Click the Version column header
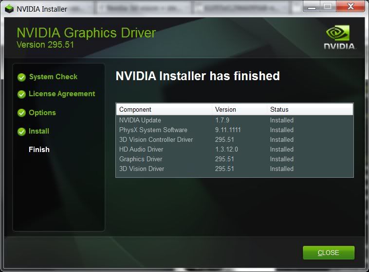Screen dimensions: 369x272 (240, 109)
